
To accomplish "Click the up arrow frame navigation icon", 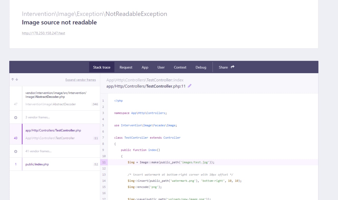I will [12, 79].
